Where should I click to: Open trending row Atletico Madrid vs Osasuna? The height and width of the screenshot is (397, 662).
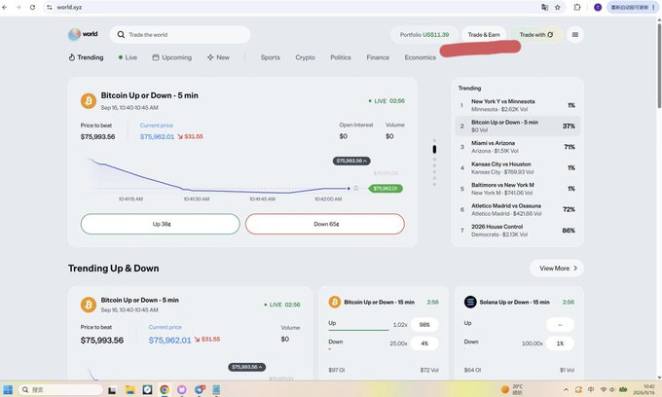[x=518, y=209]
